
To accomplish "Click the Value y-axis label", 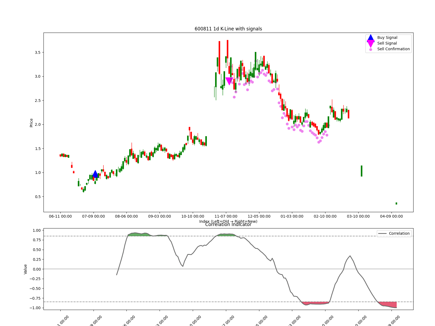I will click(25, 269).
